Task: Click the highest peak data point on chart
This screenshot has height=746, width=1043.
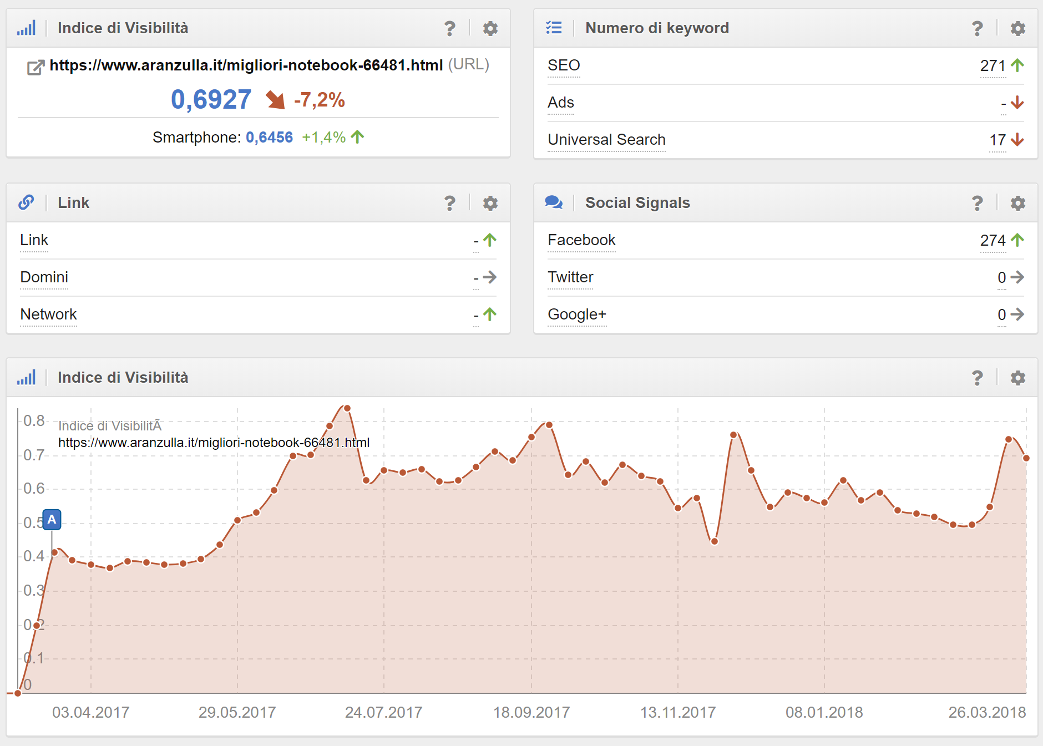Action: (x=347, y=408)
